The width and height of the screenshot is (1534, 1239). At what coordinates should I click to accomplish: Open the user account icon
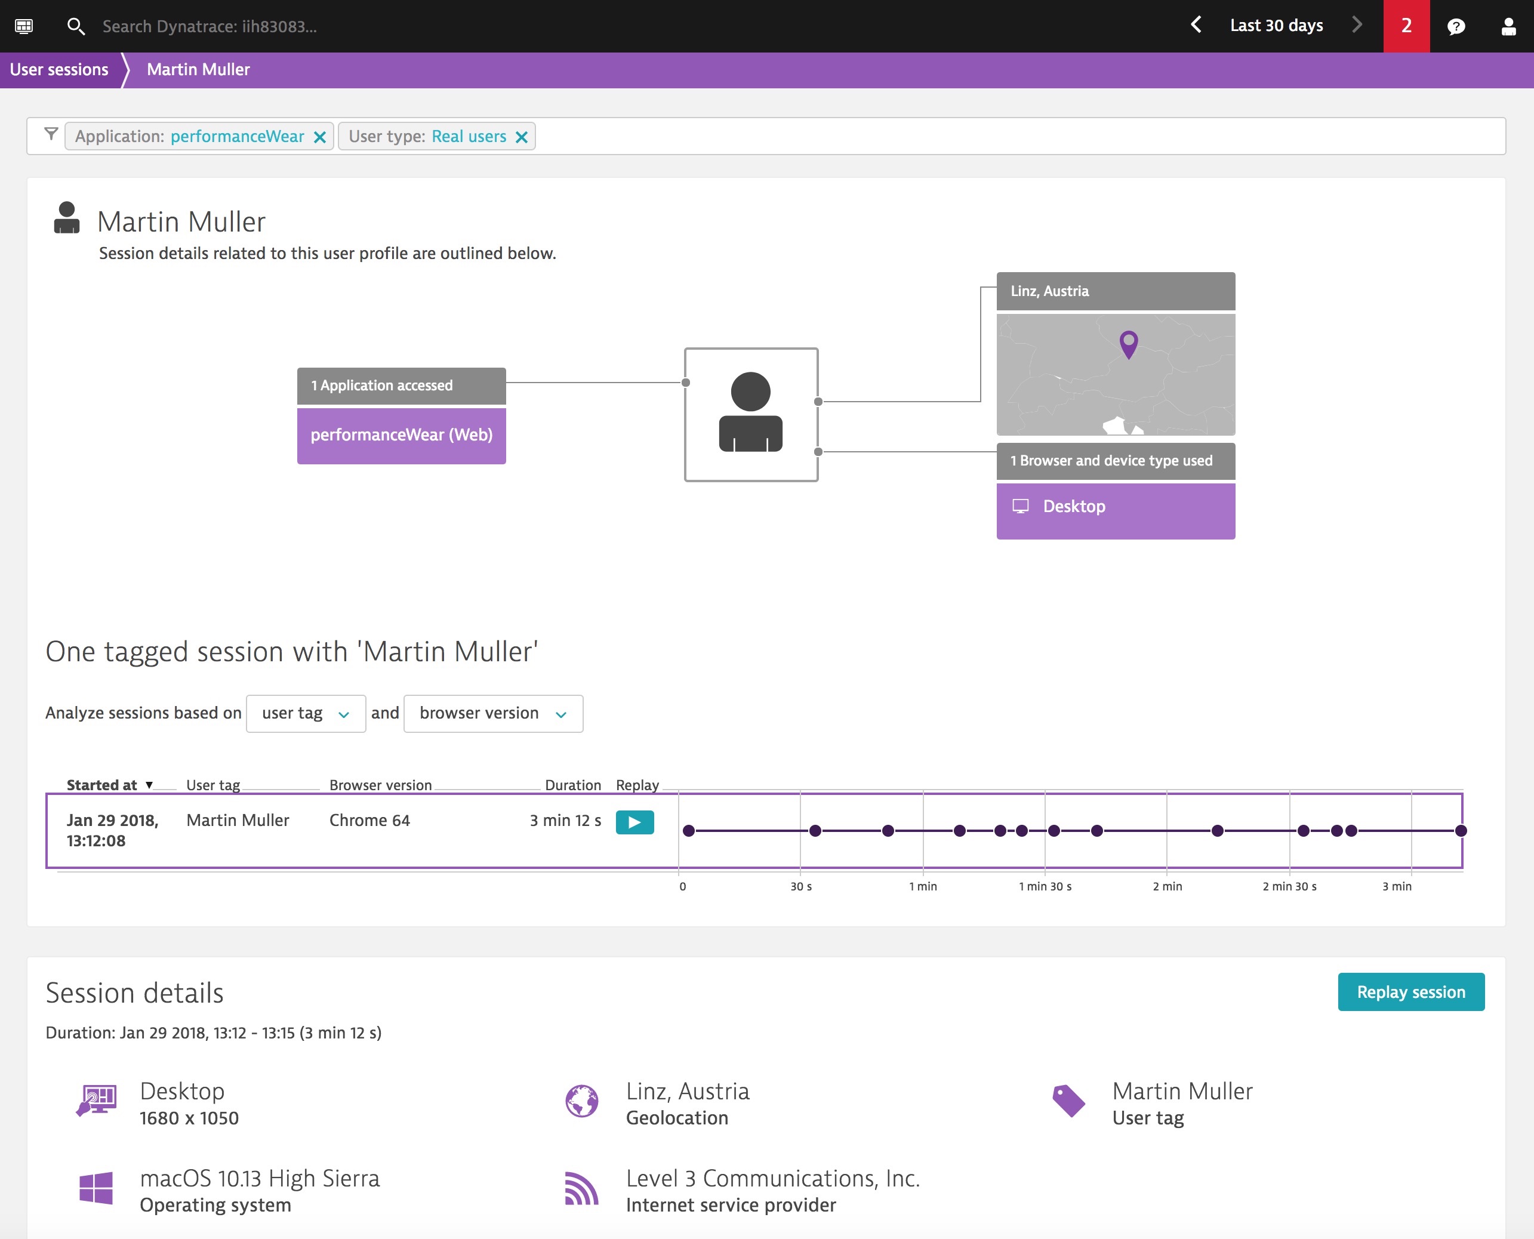click(1508, 26)
